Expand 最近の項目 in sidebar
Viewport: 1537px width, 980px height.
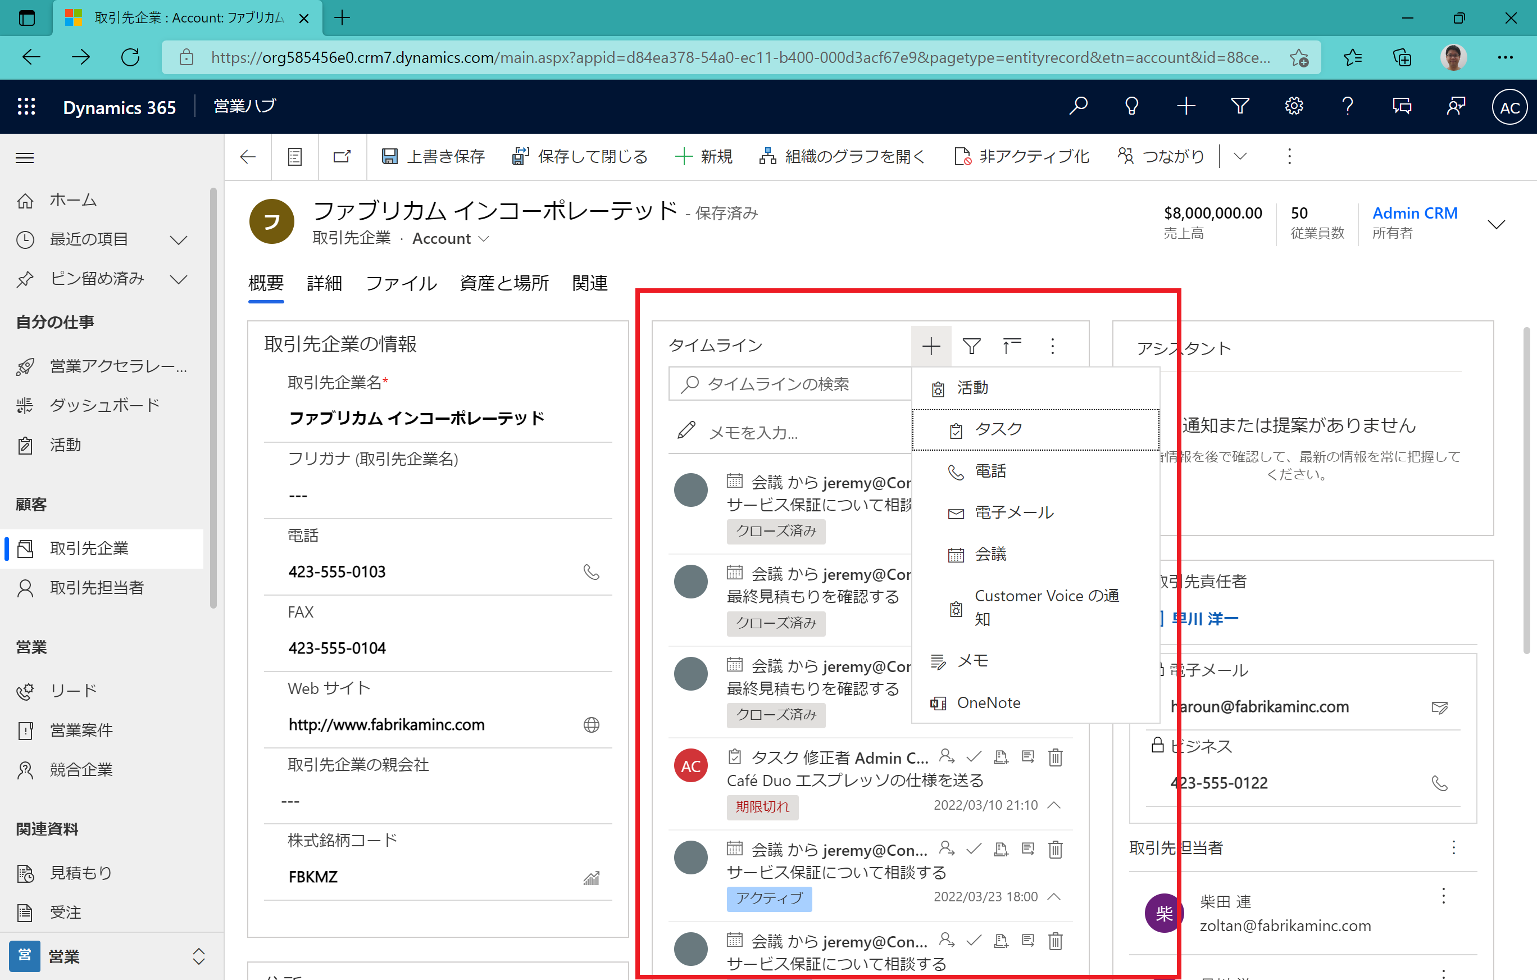pyautogui.click(x=178, y=239)
